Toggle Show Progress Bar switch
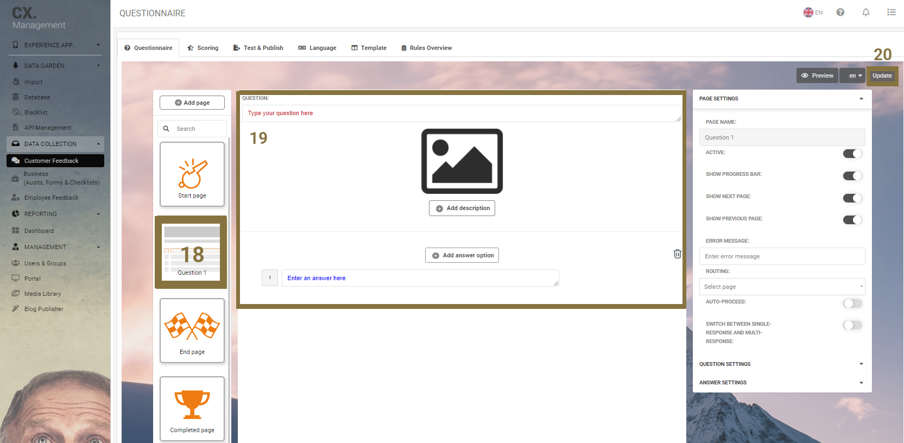The height and width of the screenshot is (443, 904). pos(852,176)
